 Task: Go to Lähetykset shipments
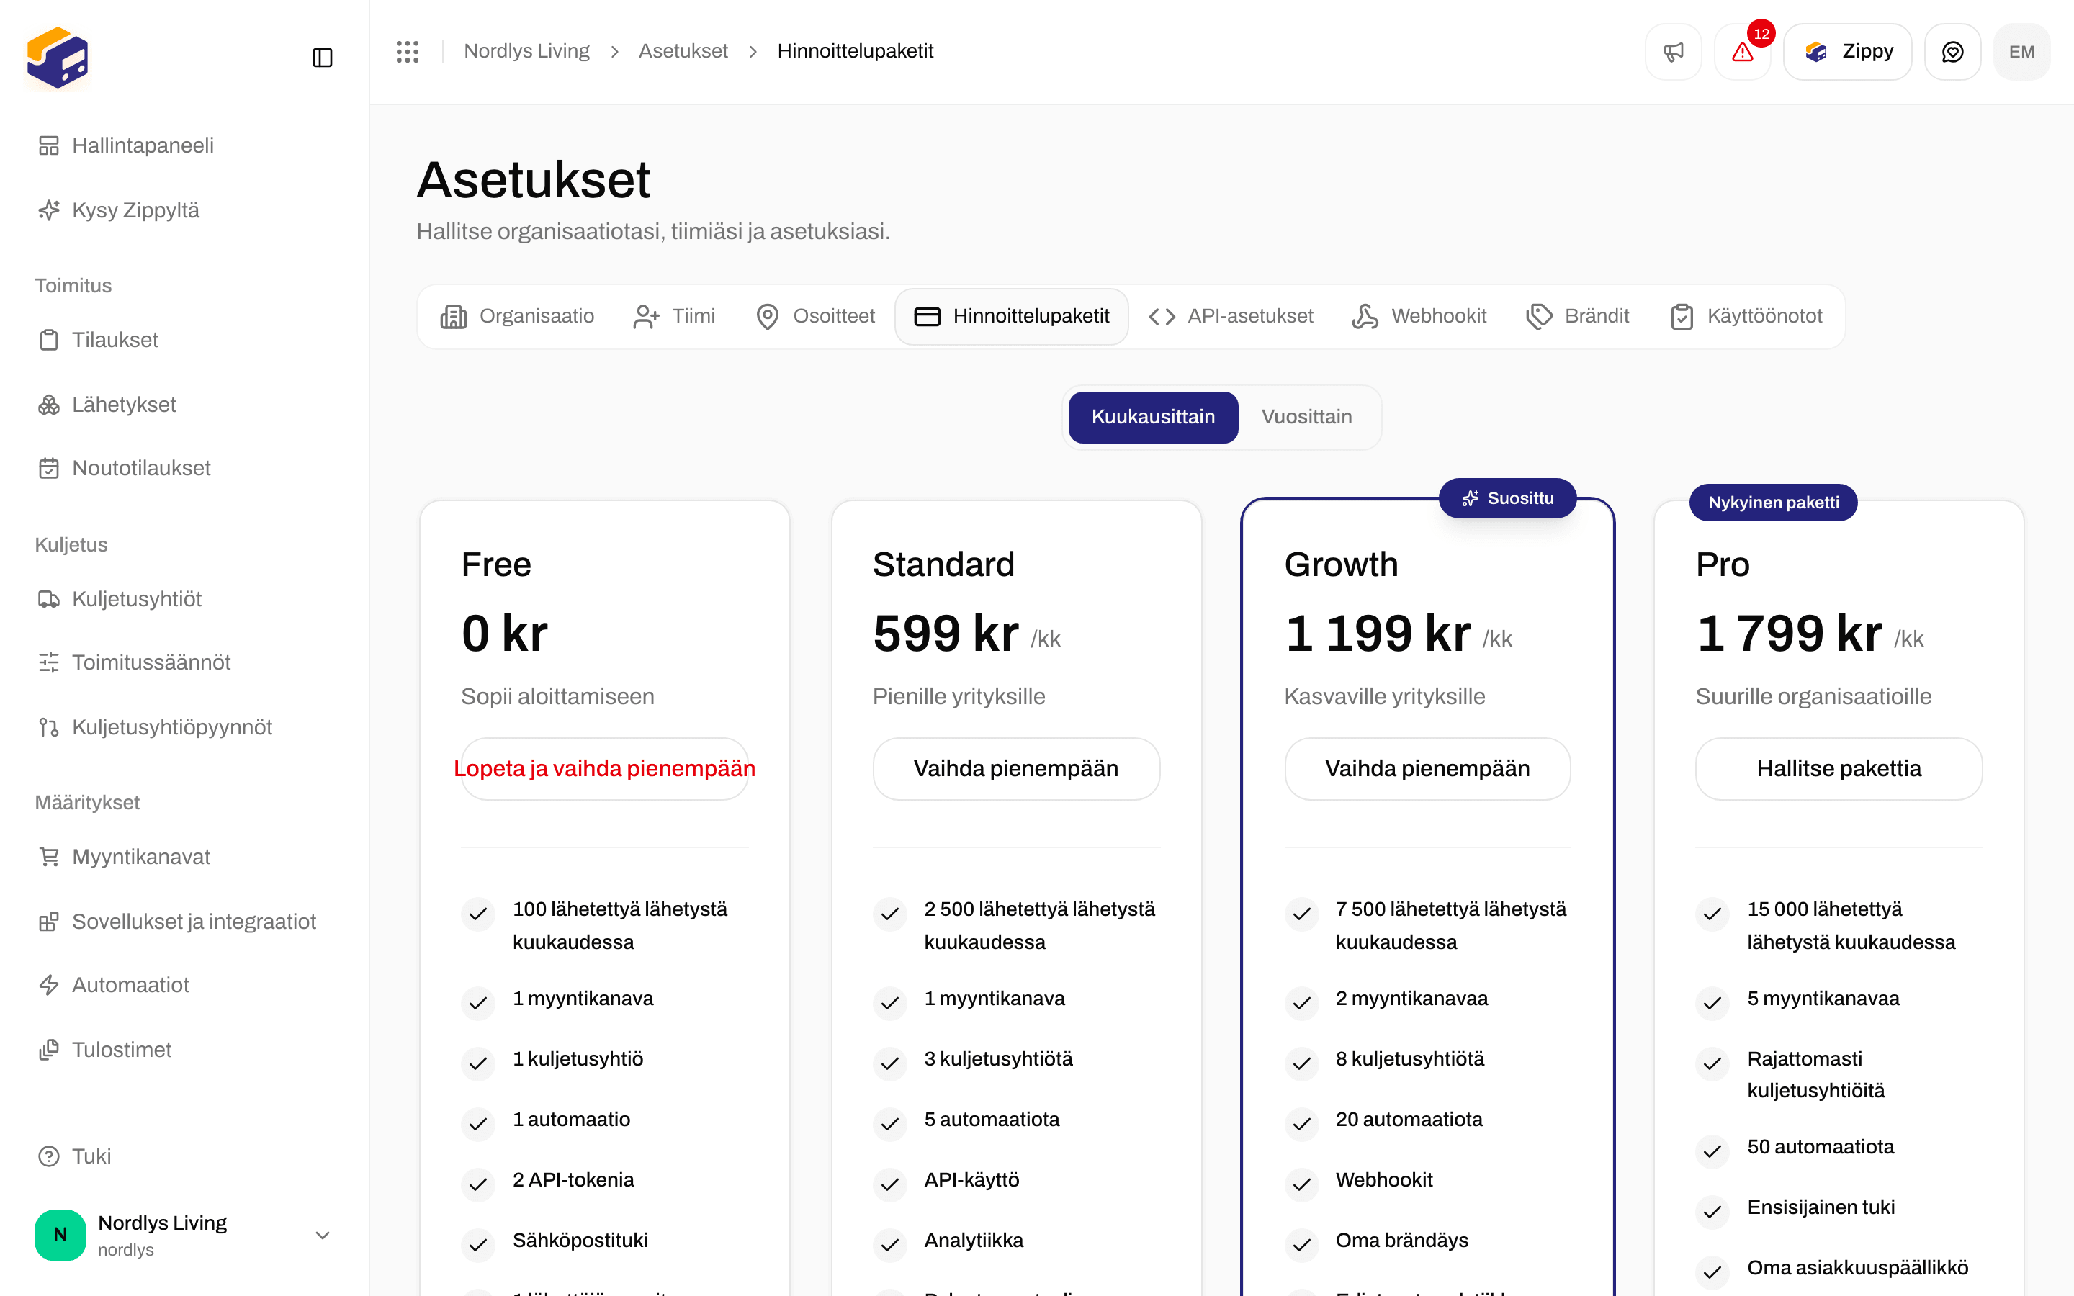click(x=184, y=405)
